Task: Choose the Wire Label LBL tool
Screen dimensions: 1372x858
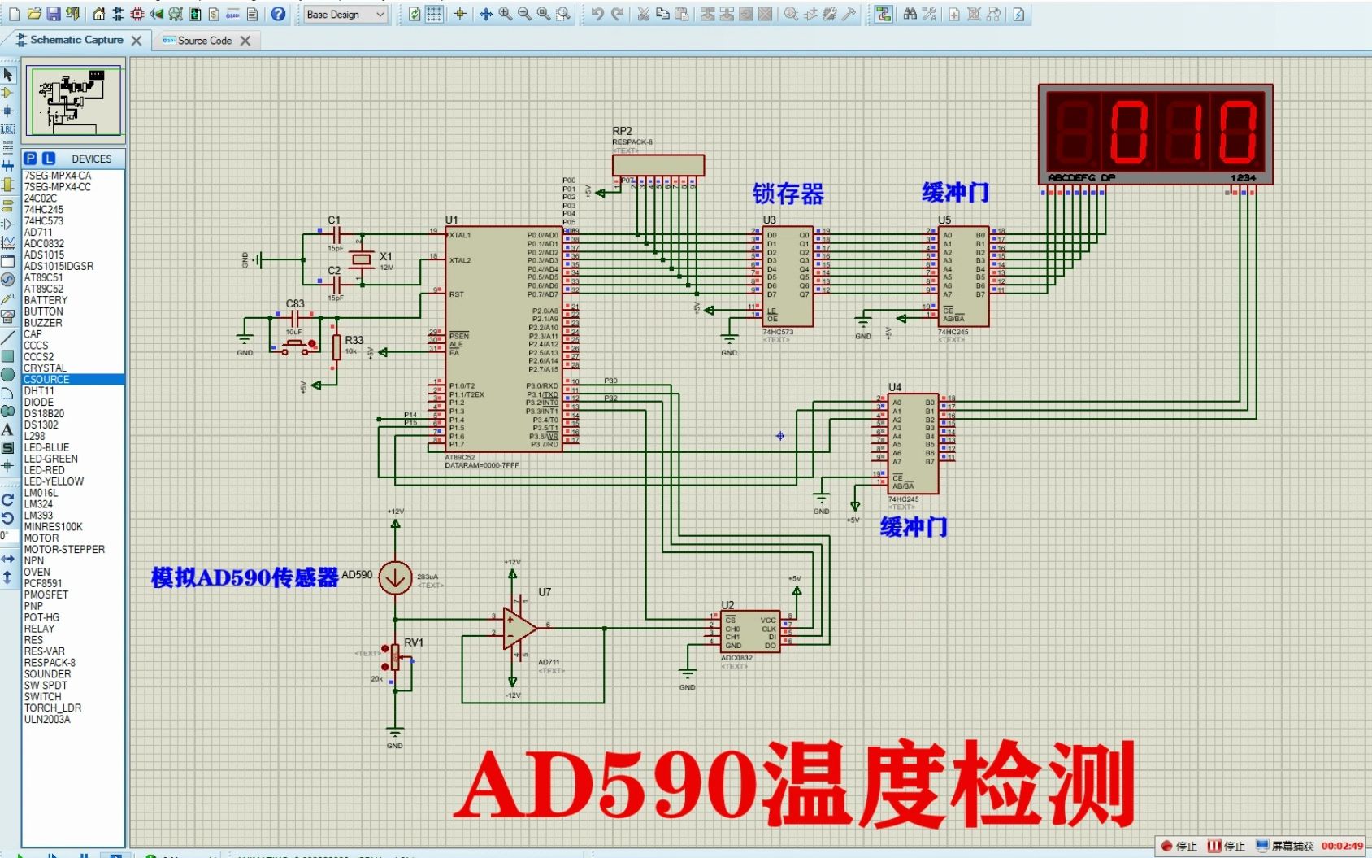Action: (8, 129)
